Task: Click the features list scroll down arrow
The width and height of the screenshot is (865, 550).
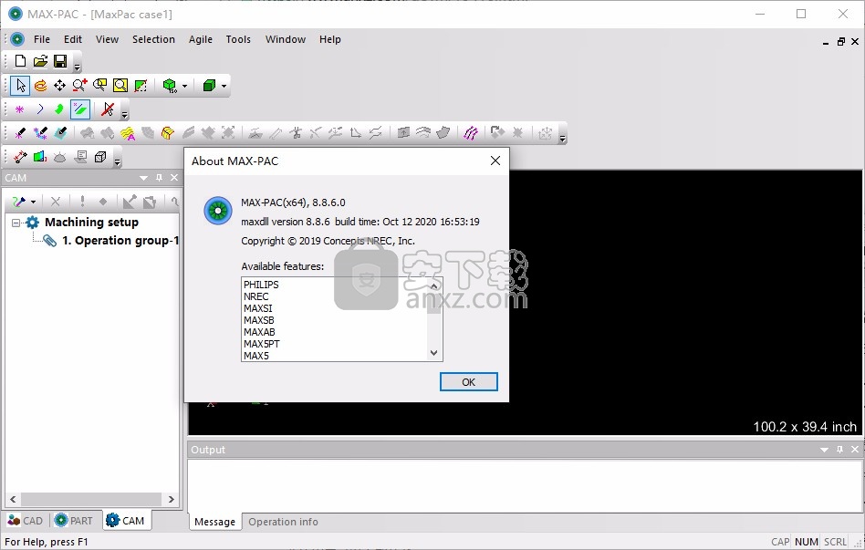Action: click(x=433, y=353)
